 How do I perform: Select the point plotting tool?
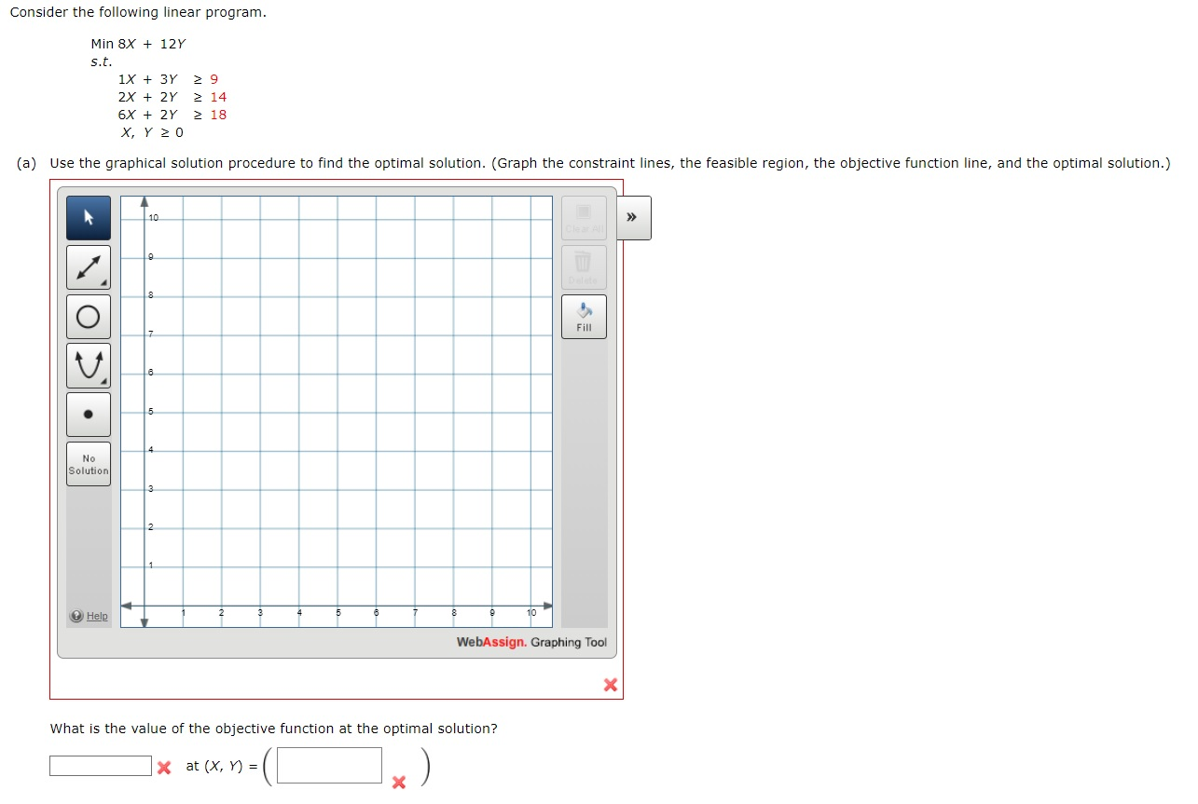click(88, 414)
